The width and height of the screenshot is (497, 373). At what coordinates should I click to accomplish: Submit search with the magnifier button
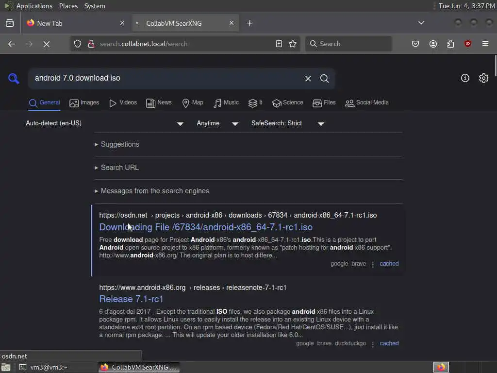point(324,78)
